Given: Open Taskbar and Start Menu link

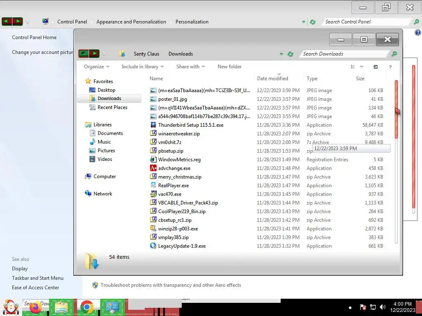Looking at the screenshot, I should point(38,278).
